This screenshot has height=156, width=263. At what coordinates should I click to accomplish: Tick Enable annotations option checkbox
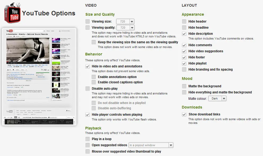(x=94, y=77)
